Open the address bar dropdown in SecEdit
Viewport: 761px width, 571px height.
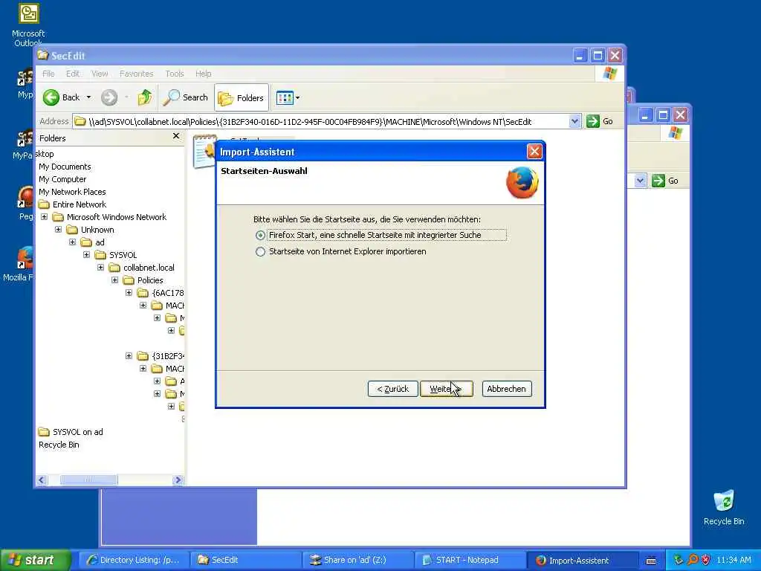tap(574, 121)
